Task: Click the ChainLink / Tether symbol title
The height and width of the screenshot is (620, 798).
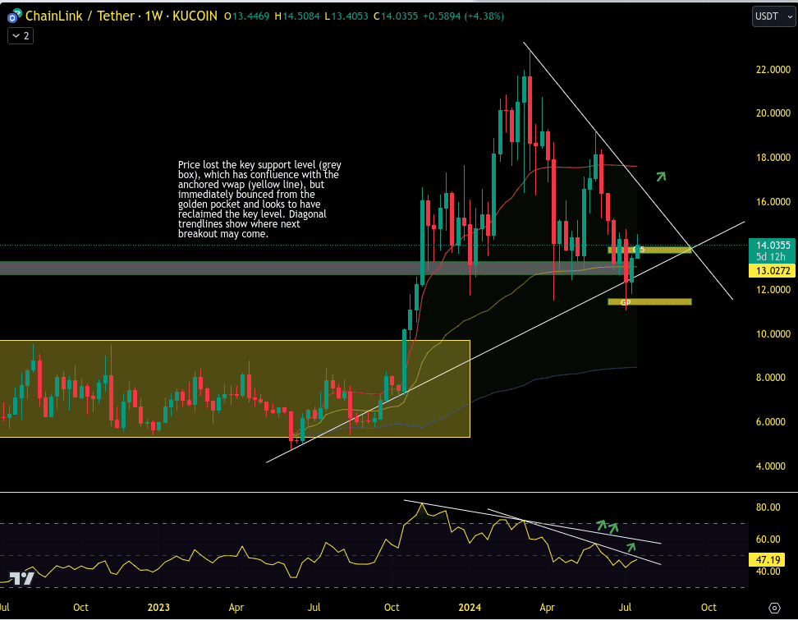Action: tap(80, 16)
